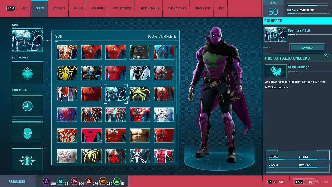Switch to the DLC tab
This screenshot has width=332, height=187.
pos(221,8)
